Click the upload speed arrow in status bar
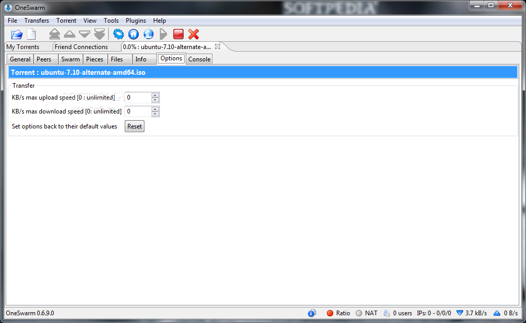Screen dimensions: 526x323 coord(497,313)
